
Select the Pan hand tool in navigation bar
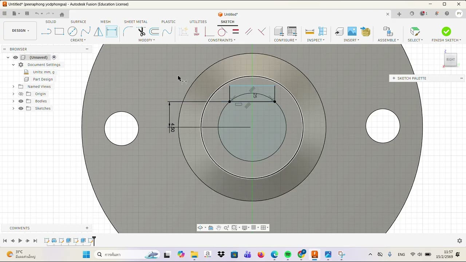(x=218, y=228)
